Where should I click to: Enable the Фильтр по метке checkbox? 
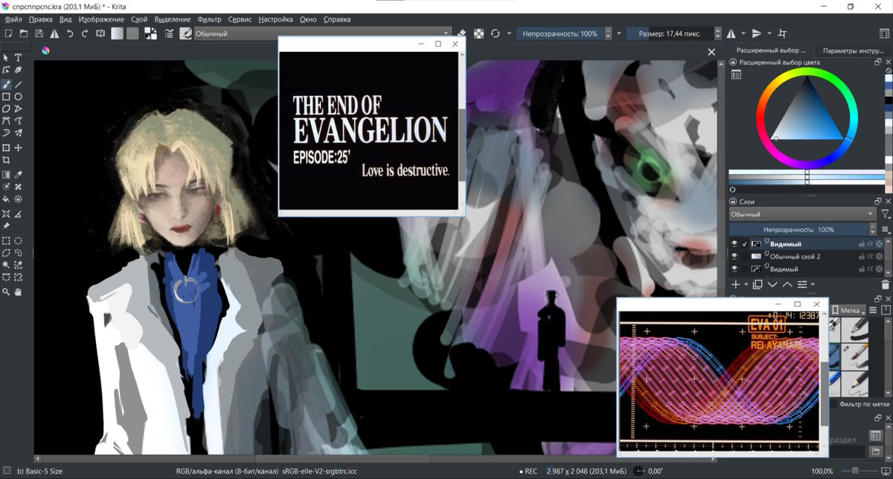pyautogui.click(x=833, y=403)
